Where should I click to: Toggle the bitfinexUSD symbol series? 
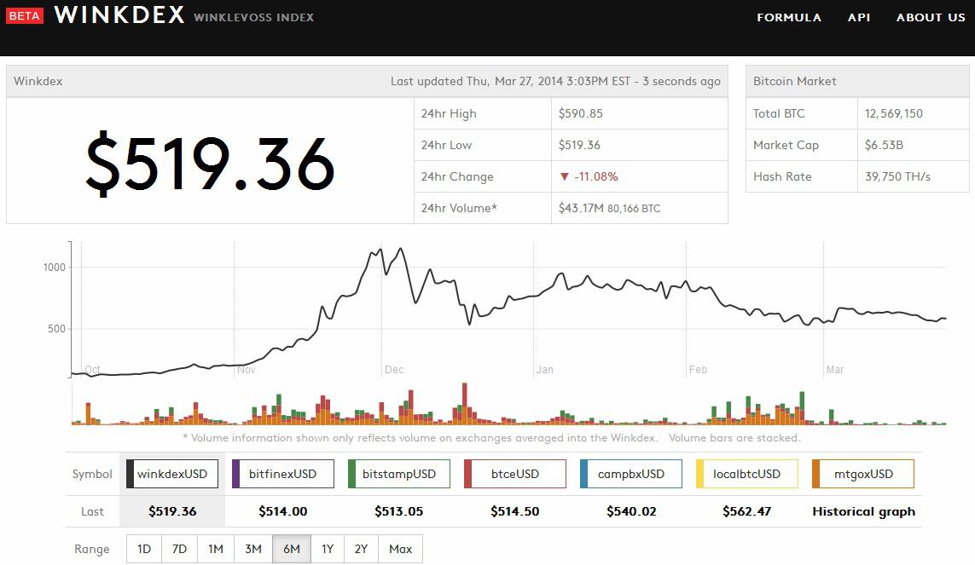(282, 474)
